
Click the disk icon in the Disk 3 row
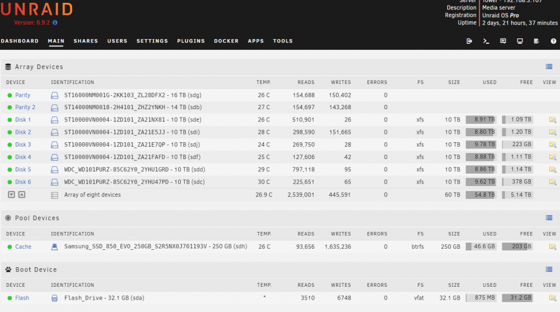point(54,145)
